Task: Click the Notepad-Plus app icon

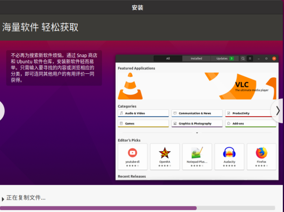Action: tap(197, 152)
